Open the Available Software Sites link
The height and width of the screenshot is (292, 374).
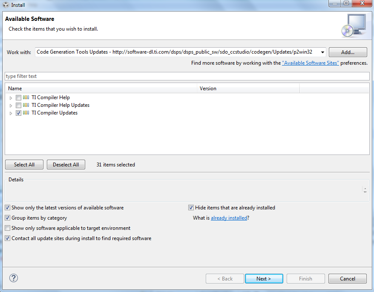310,63
